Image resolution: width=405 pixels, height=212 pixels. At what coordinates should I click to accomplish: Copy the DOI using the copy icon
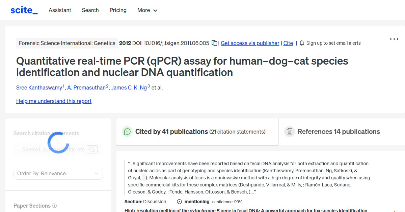[x=214, y=43]
